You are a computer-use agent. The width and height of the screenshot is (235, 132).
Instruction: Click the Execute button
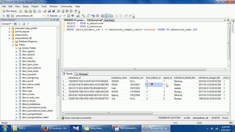pyautogui.click(x=52, y=16)
